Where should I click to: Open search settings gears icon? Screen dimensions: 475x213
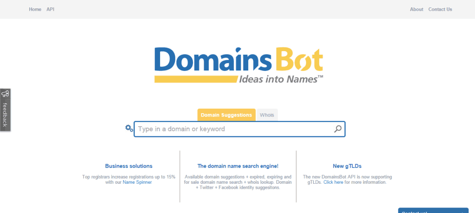[x=129, y=128]
